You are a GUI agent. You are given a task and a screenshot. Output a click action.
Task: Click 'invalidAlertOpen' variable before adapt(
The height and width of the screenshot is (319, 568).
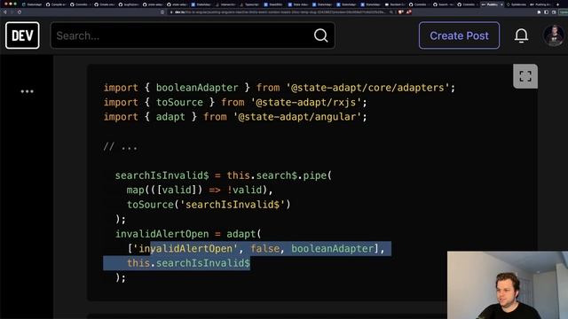coord(162,234)
